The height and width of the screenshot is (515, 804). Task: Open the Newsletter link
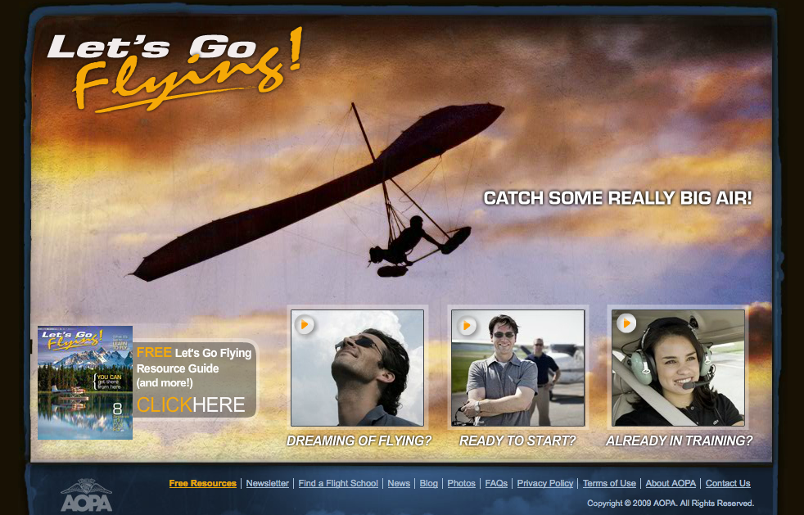[x=267, y=483]
